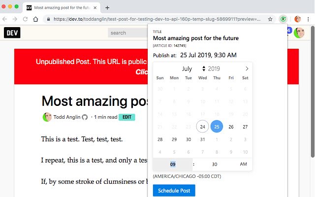
Task: Choose July 29 in calendar
Action: pos(174,139)
